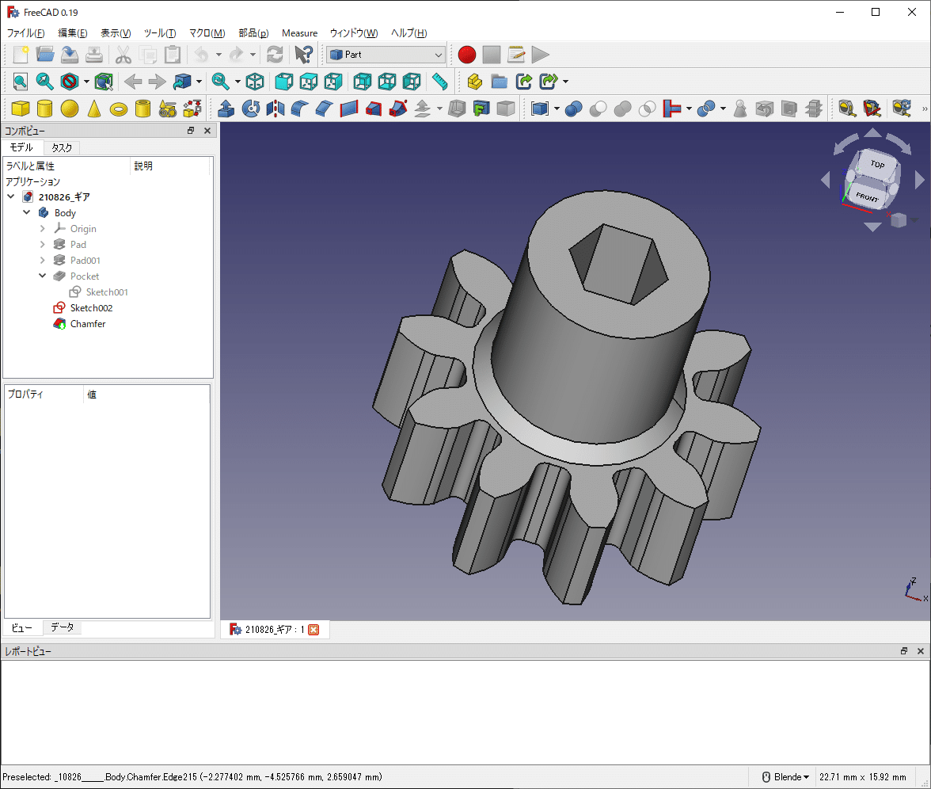Select the Measure linear ruler icon
This screenshot has width=931, height=789.
441,81
